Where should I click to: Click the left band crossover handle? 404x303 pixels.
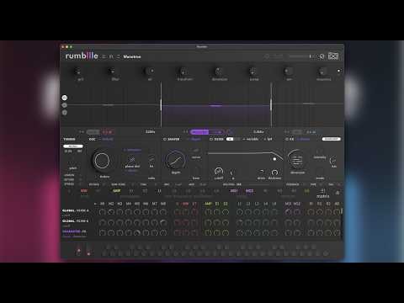(x=161, y=104)
